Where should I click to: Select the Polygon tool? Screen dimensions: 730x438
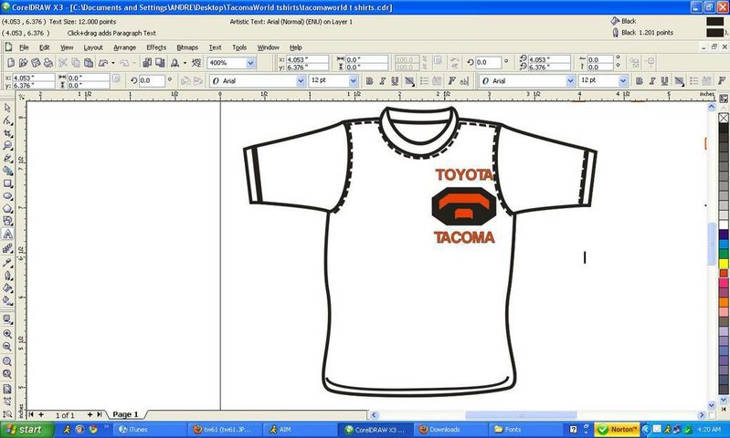click(x=7, y=209)
